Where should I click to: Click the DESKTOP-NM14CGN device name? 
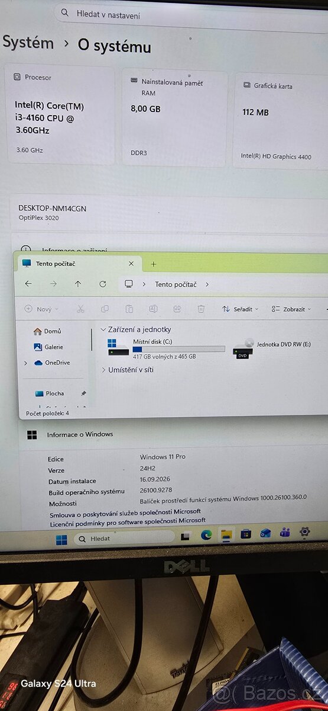52,208
